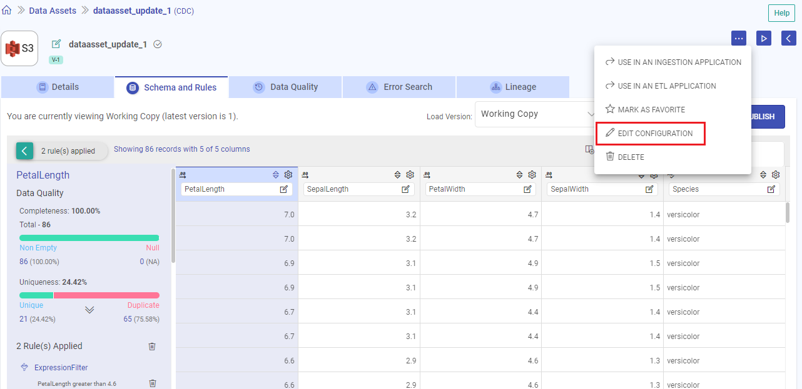
Task: Collapse the PetalLength detail panel
Action: coord(24,150)
